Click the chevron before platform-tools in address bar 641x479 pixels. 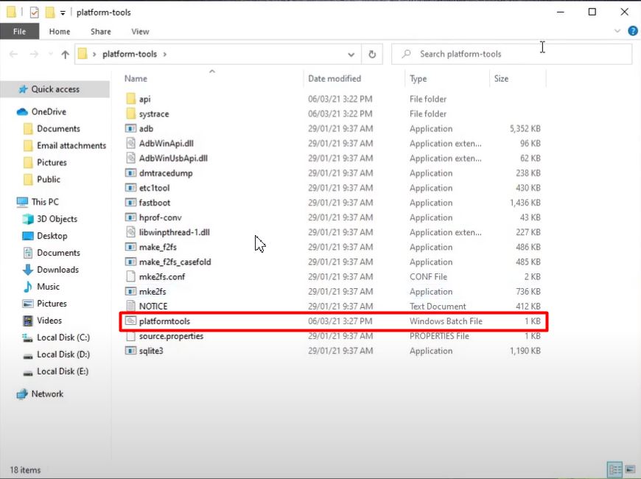tap(94, 54)
